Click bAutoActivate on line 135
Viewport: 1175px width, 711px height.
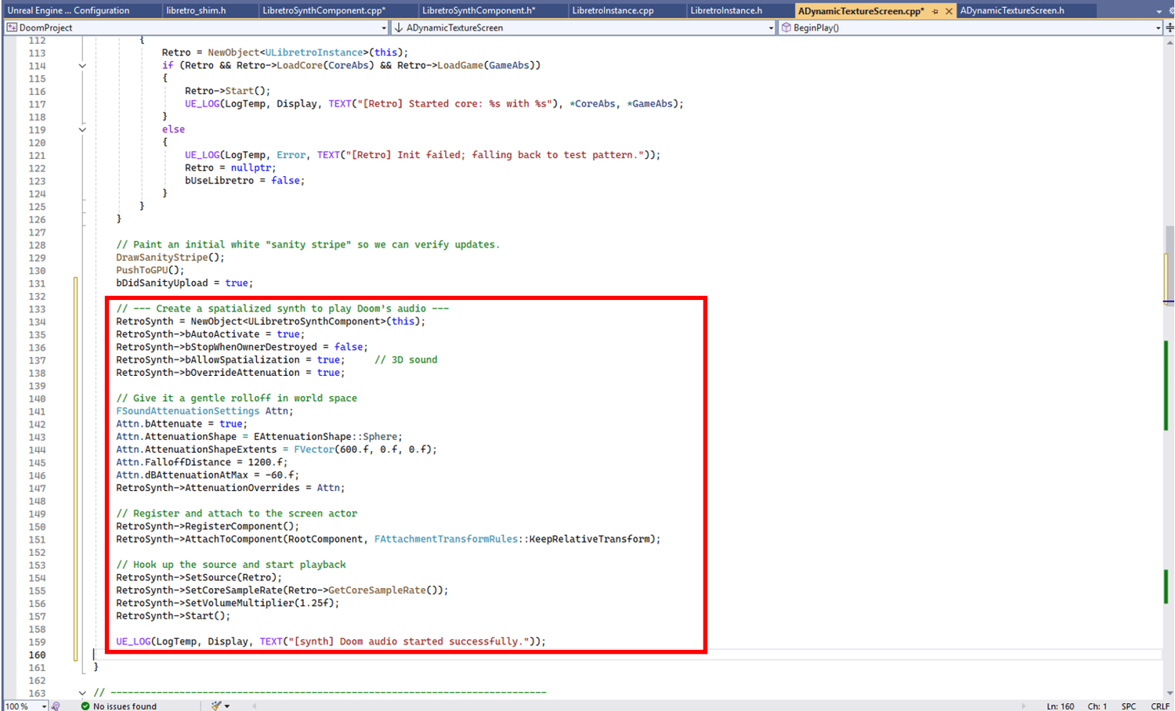(222, 334)
